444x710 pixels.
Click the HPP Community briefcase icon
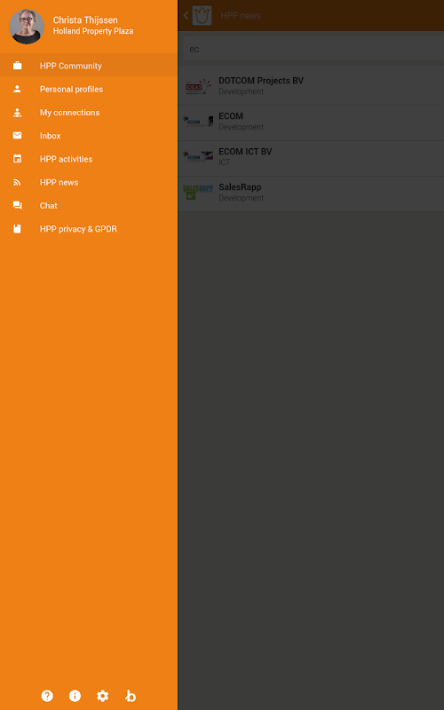point(17,66)
